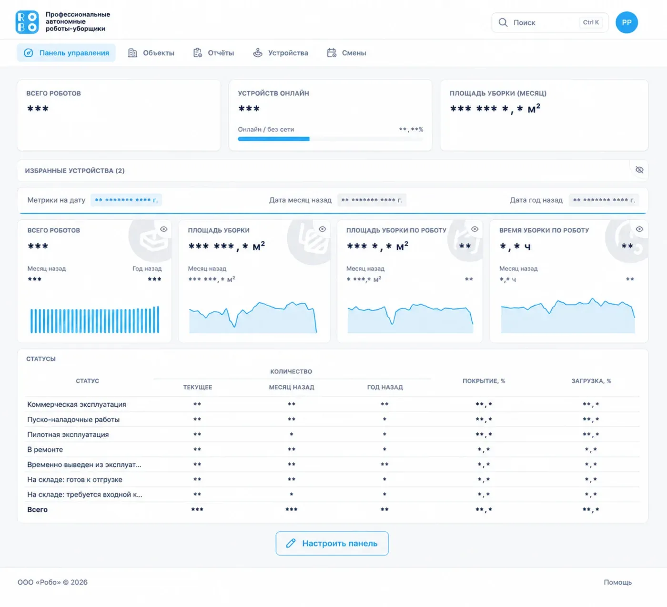Click the Текущее column header
This screenshot has width=667, height=607.
[x=198, y=387]
